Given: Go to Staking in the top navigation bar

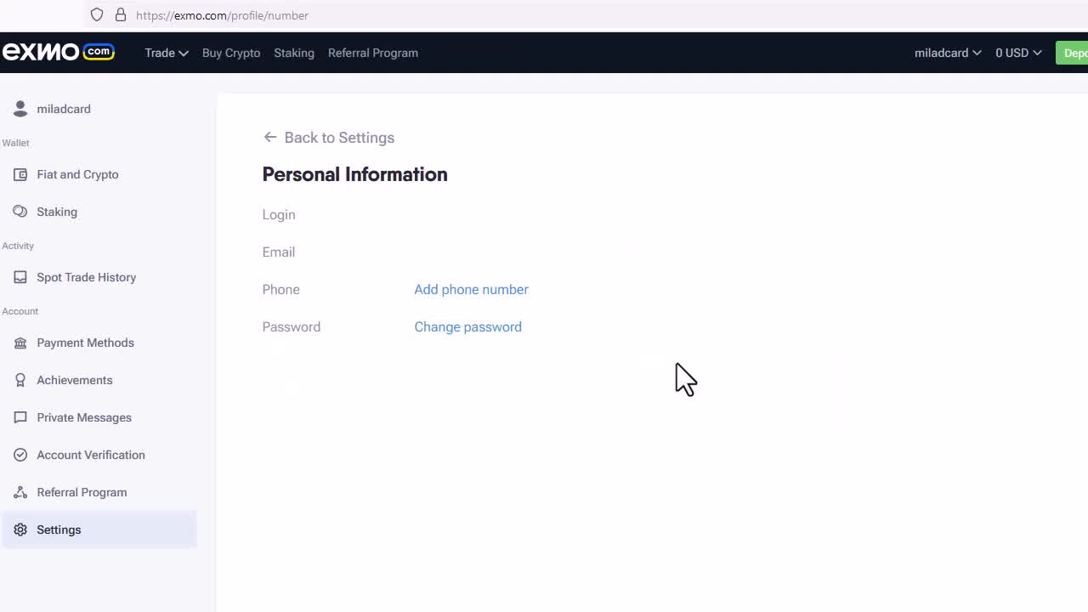Looking at the screenshot, I should (294, 53).
